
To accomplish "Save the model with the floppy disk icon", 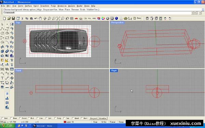I will pos(13,18).
